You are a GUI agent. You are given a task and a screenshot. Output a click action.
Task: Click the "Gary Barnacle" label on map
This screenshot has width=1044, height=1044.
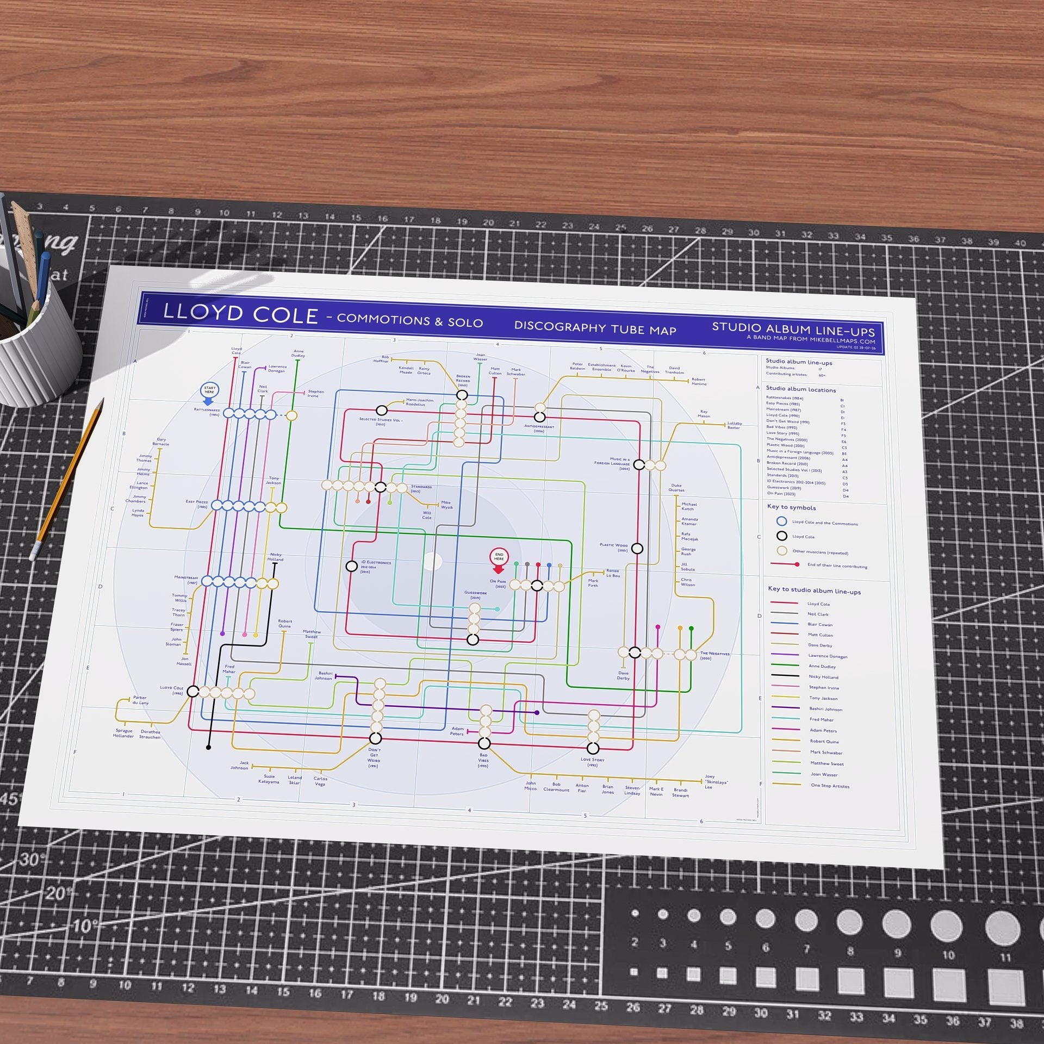pyautogui.click(x=161, y=442)
